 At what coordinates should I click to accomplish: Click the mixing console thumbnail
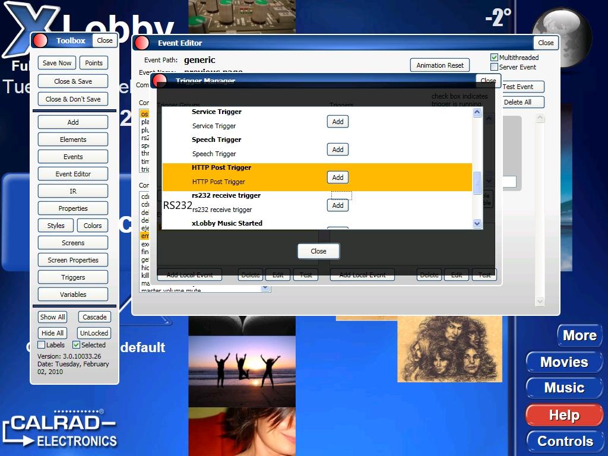[242, 17]
